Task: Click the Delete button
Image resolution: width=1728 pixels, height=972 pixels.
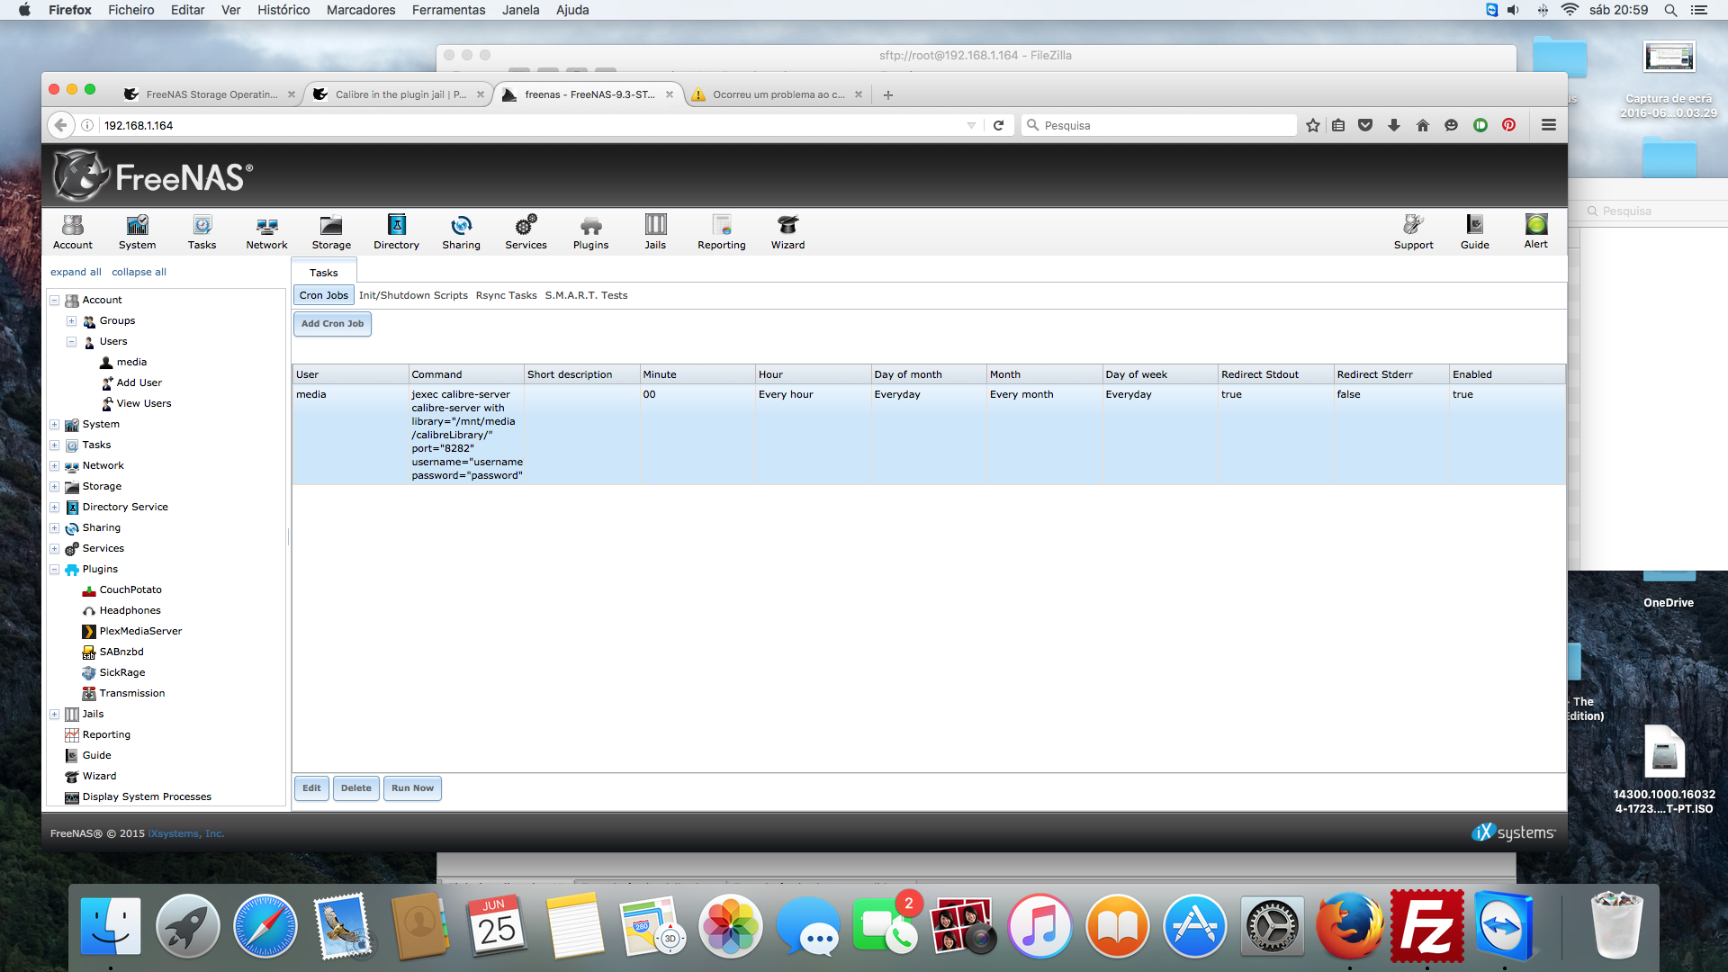Action: (355, 788)
